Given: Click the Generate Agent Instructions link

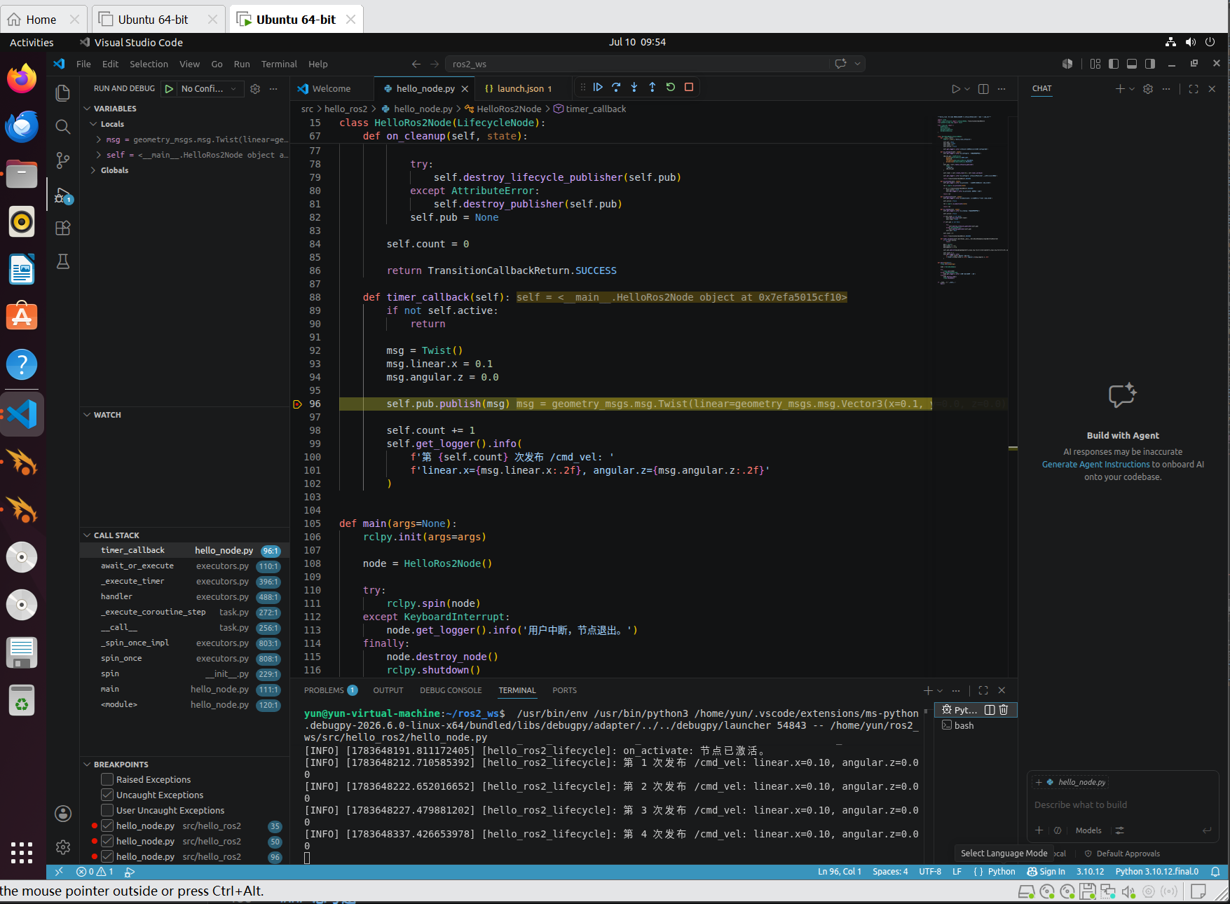Looking at the screenshot, I should [x=1095, y=465].
